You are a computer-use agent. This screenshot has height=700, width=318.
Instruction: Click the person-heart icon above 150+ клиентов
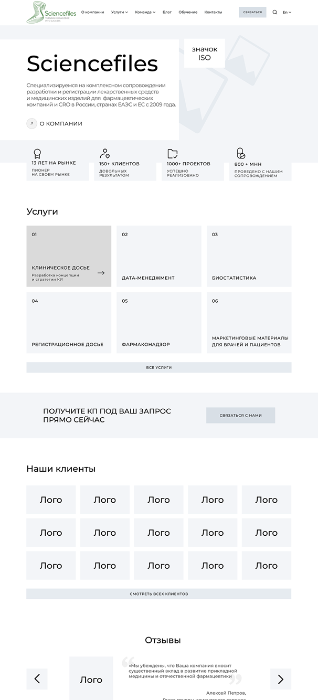pos(104,154)
